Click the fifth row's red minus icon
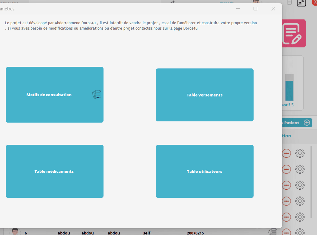Viewport: 317px width, 235px height. click(x=287, y=218)
